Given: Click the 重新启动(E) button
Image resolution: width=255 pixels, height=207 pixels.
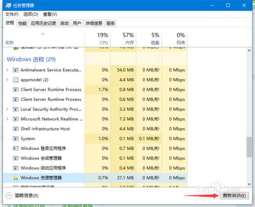Looking at the screenshot, I should 235,196.
